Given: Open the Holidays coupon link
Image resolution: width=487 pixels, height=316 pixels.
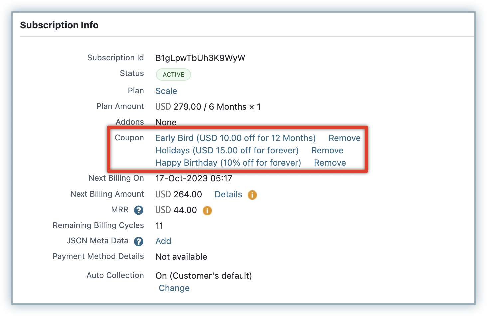Looking at the screenshot, I should point(227,150).
